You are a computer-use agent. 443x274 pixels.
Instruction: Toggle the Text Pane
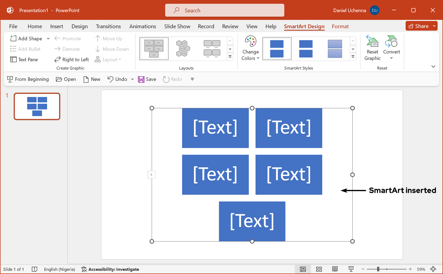click(24, 60)
